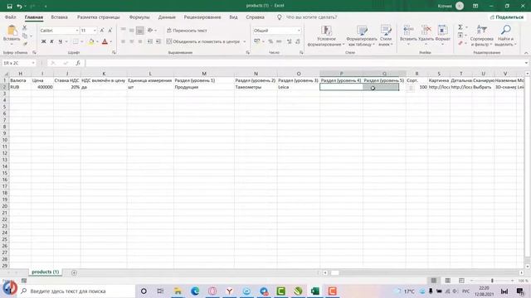The height and width of the screenshot is (298, 531).
Task: Open the Calibri font name dropdown
Action: (77, 31)
